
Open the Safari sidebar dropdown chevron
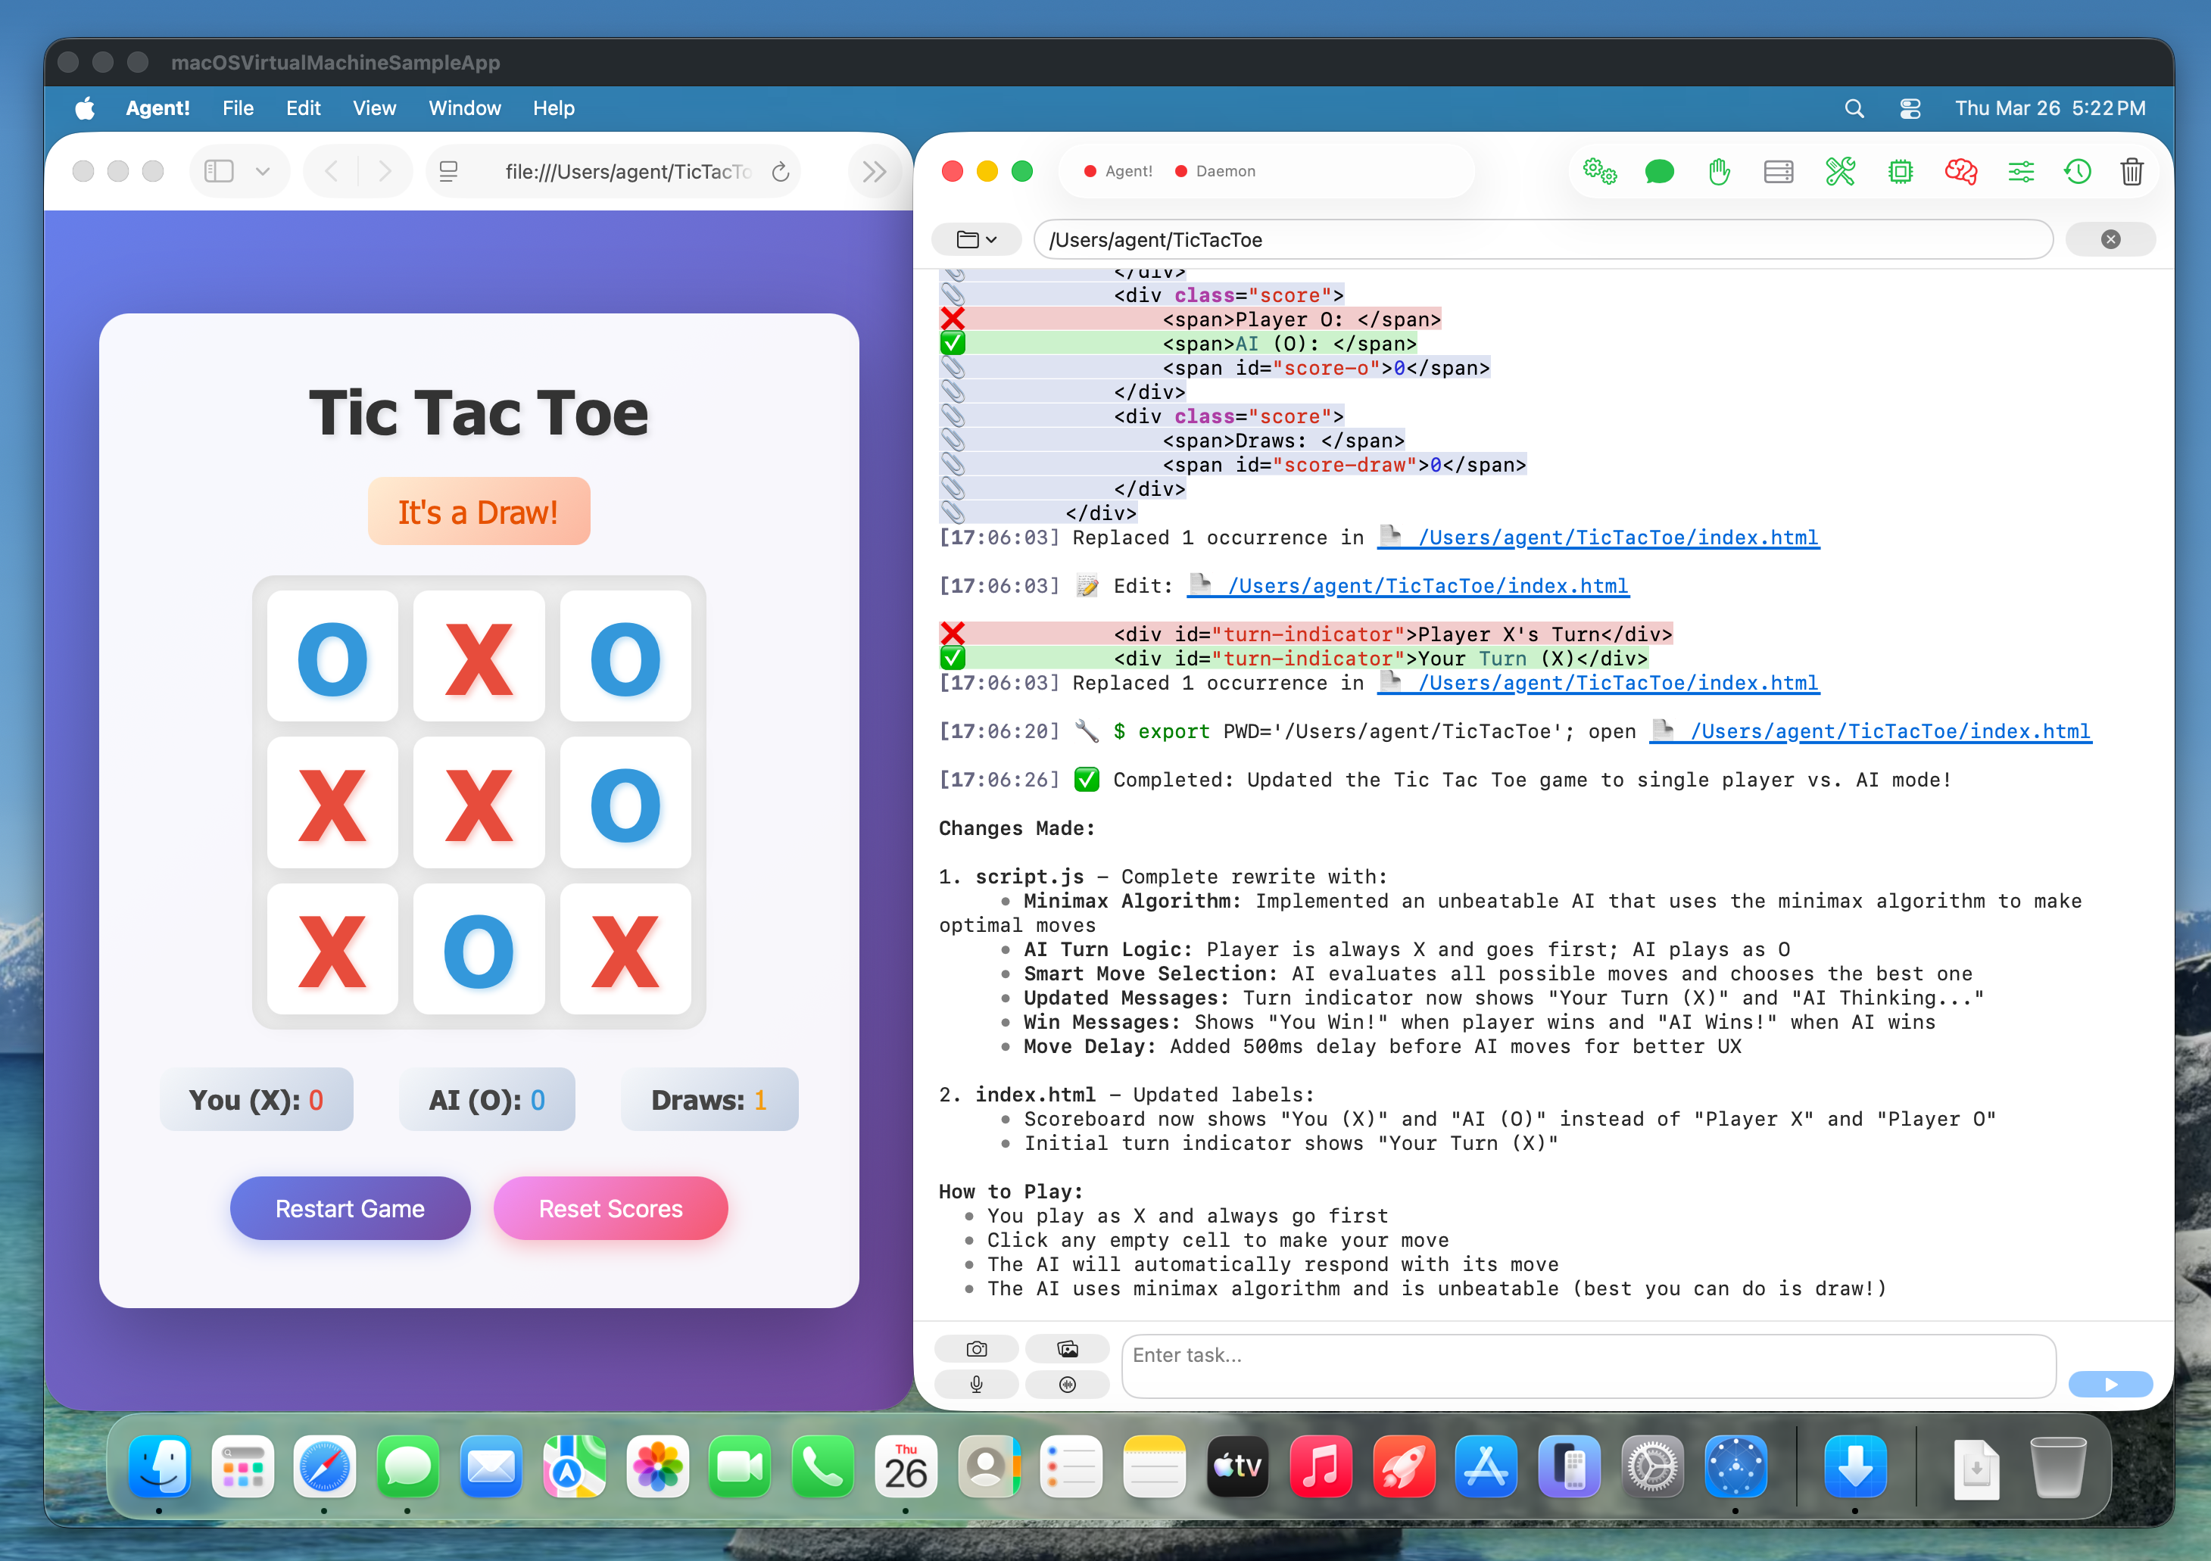pos(264,170)
